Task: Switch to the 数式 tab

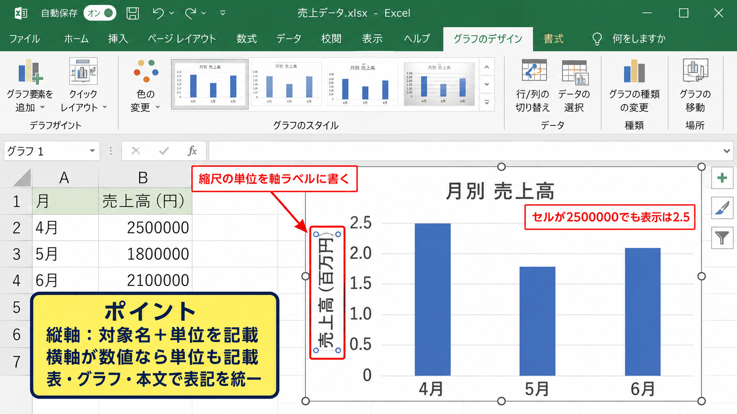Action: point(247,39)
